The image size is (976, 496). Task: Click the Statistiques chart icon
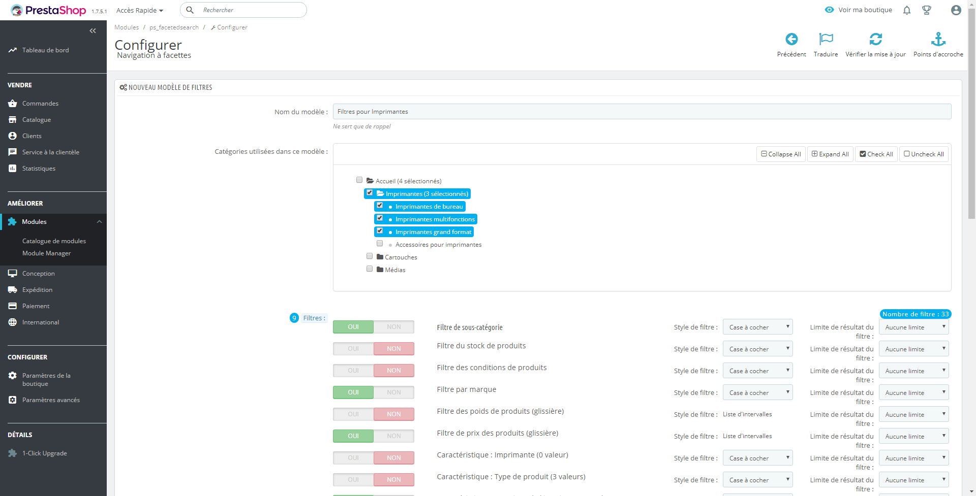pos(13,169)
